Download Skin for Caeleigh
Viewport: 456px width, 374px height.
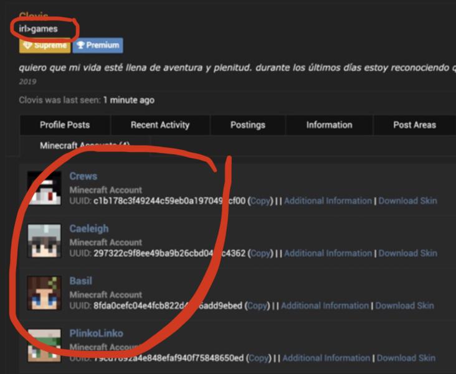click(x=408, y=253)
